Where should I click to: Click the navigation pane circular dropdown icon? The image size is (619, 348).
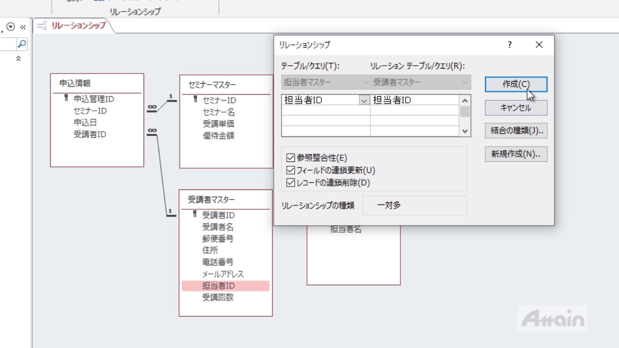11,28
